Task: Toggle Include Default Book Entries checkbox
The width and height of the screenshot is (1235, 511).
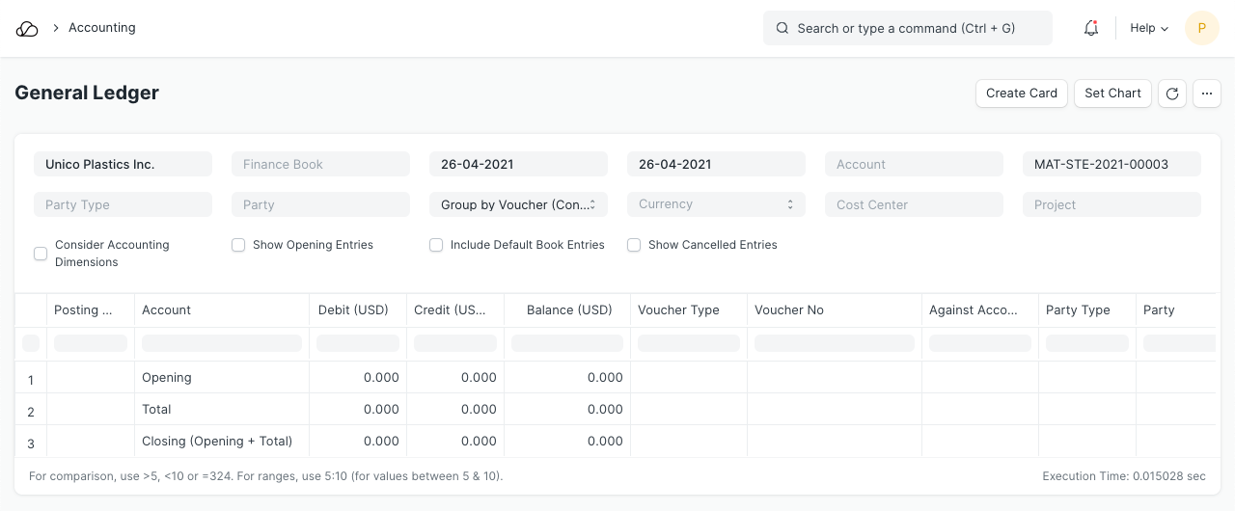Action: 436,245
